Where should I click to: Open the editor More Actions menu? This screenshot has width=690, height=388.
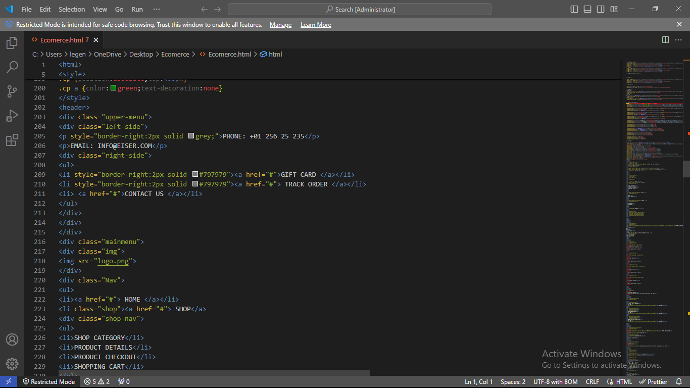pyautogui.click(x=678, y=39)
